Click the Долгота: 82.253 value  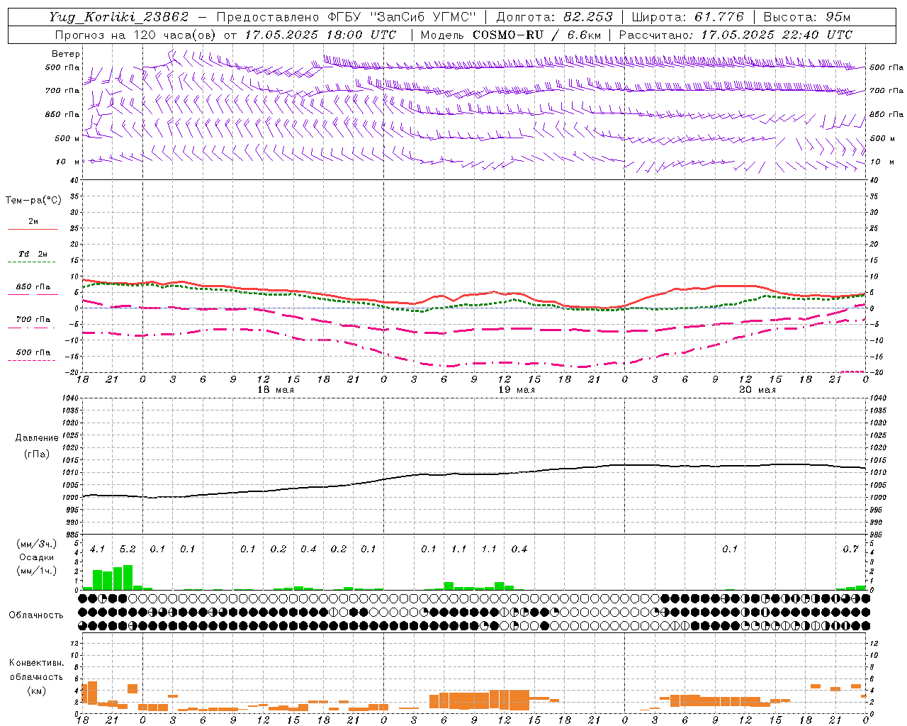pyautogui.click(x=555, y=17)
